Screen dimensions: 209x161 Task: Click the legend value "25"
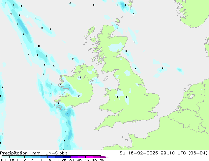click(x=64, y=160)
